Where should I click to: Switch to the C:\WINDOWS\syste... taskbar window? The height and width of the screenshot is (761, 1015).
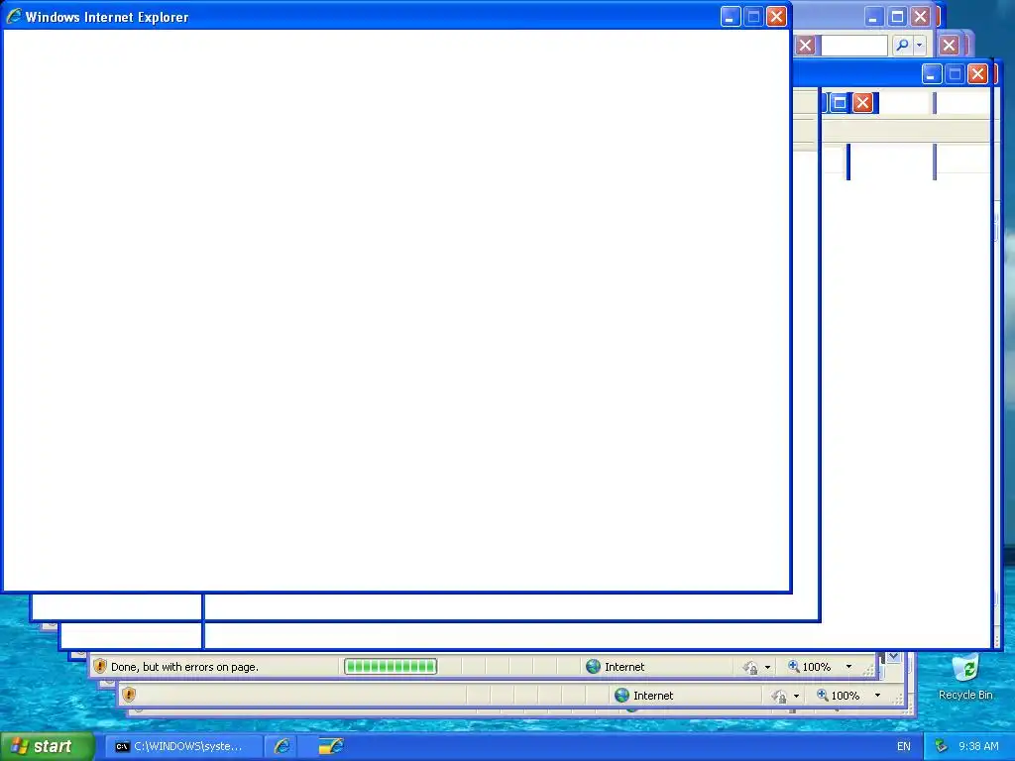(183, 747)
